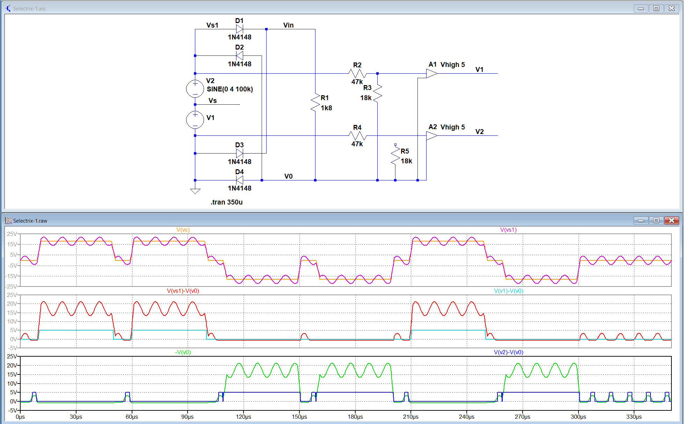Click the A2 buffer gate symbol
The height and width of the screenshot is (424, 684).
click(432, 135)
